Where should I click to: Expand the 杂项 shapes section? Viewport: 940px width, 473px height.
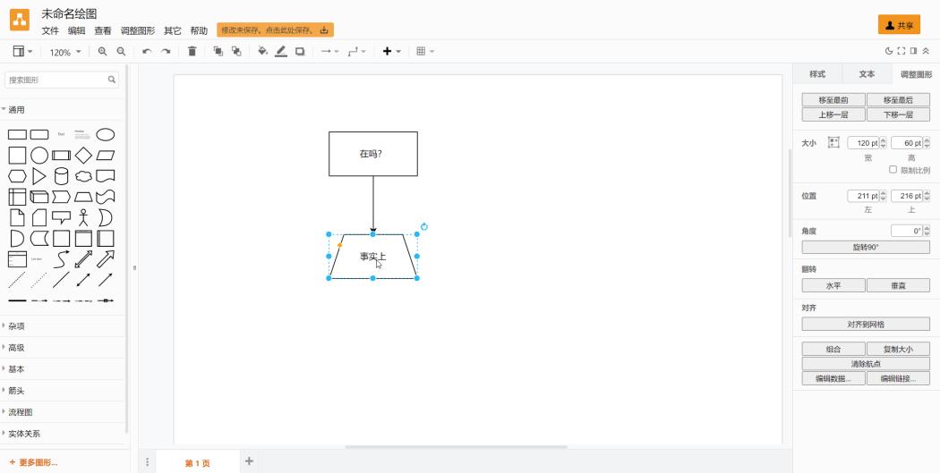[63, 325]
